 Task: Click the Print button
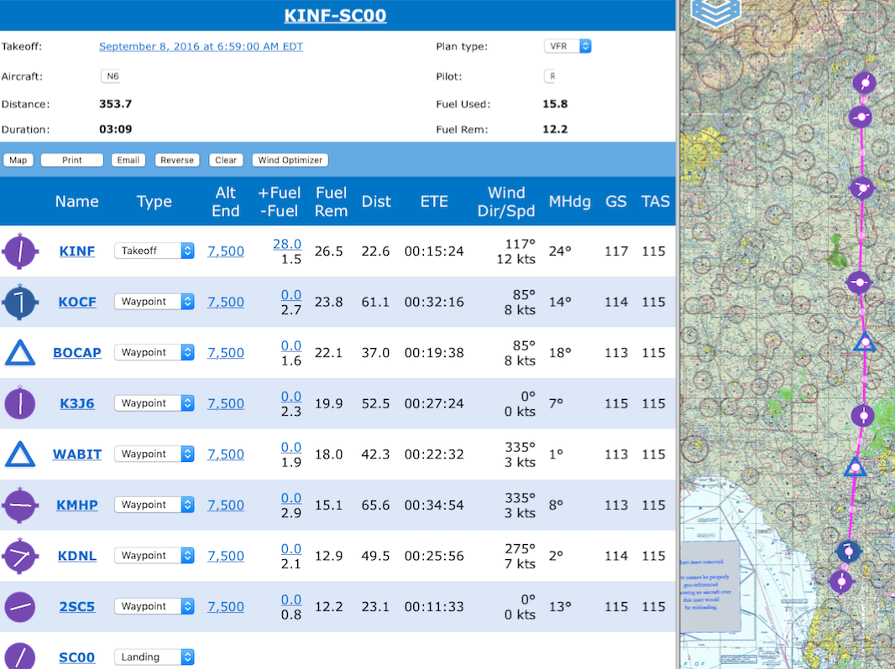coord(72,160)
